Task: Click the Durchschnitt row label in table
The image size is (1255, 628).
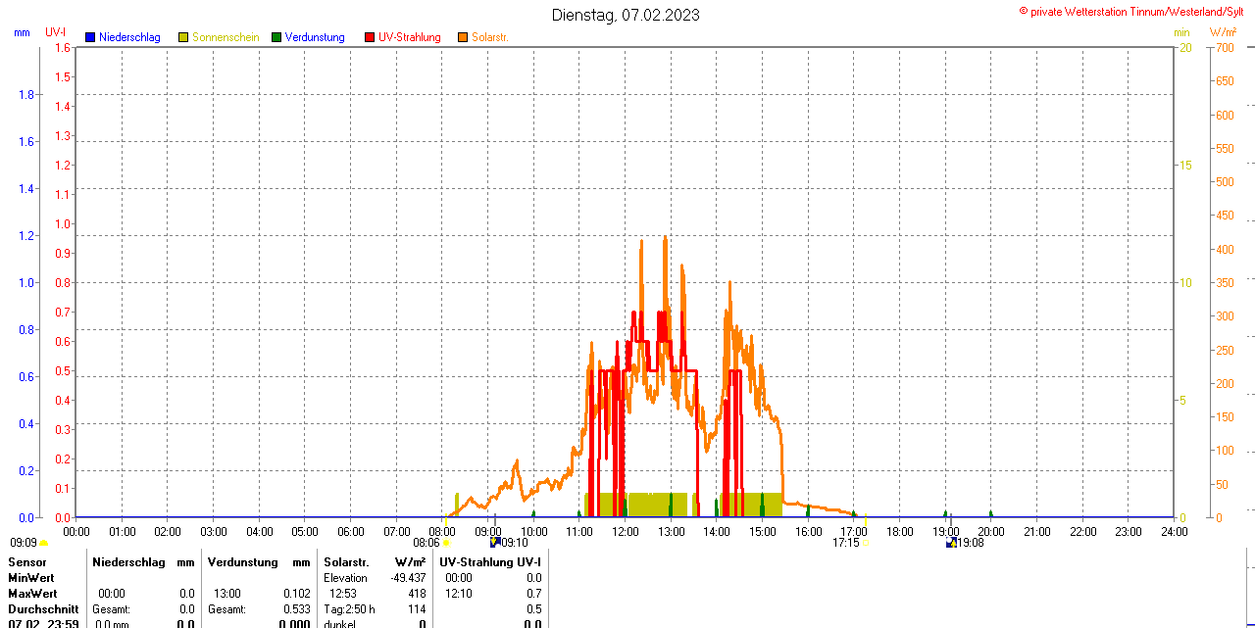Action: (43, 608)
